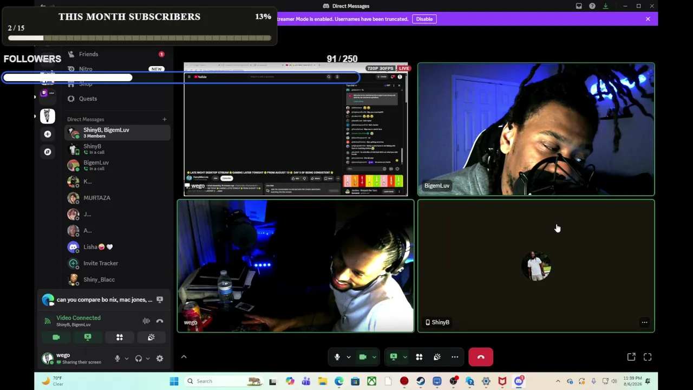Viewport: 693px width, 390px height.
Task: Dismiss the Streamer Mode banner
Action: pyautogui.click(x=648, y=19)
